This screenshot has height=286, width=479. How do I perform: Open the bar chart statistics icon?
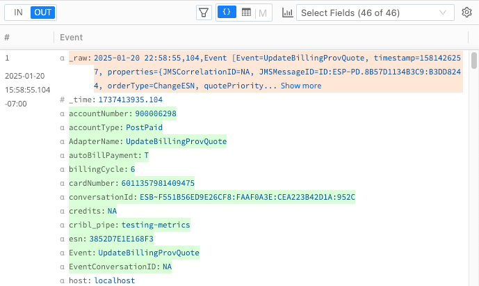pyautogui.click(x=287, y=13)
